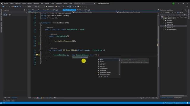The width and height of the screenshot is (190, 106).
Task: Expand the Références node in Solution Explorer
Action: 163,22
